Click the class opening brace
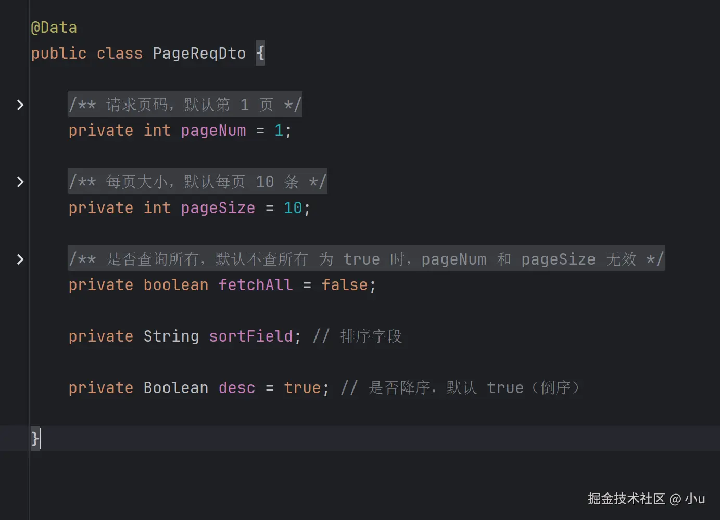The height and width of the screenshot is (520, 720). coord(260,54)
